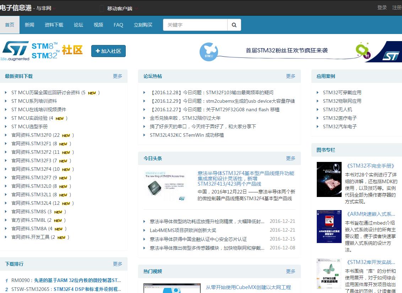Open the 立刻购买 buy-now tab
Viewport: 402px width, 293px height.
(143, 25)
